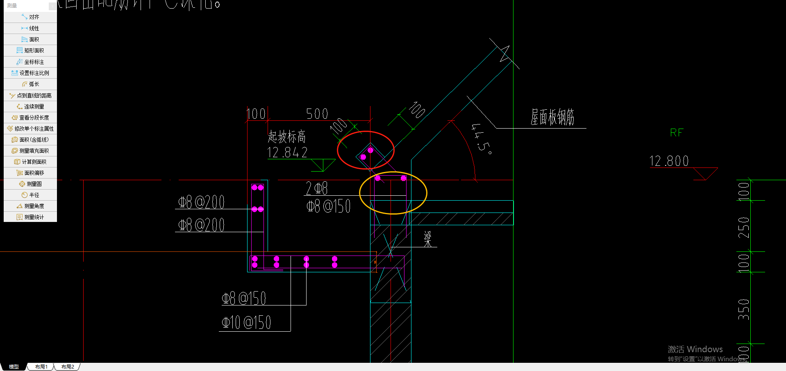Select the RF text
This screenshot has height=371, width=786.
677,133
